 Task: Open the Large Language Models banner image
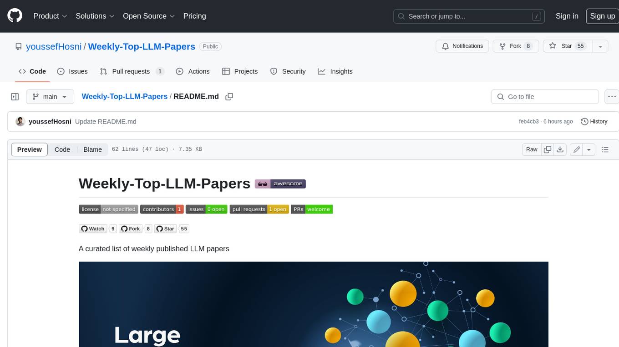point(313,304)
